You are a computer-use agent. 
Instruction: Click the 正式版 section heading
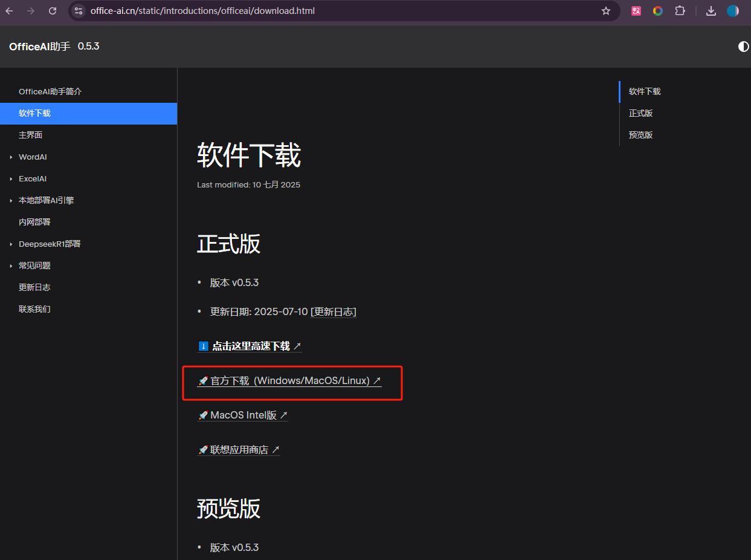[x=228, y=244]
